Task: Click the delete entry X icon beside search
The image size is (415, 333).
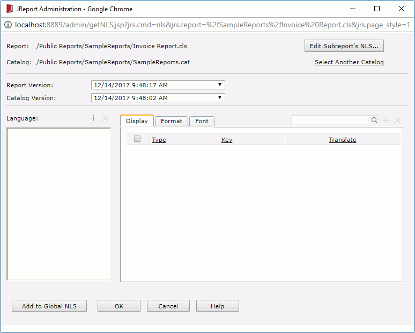Action: 397,120
